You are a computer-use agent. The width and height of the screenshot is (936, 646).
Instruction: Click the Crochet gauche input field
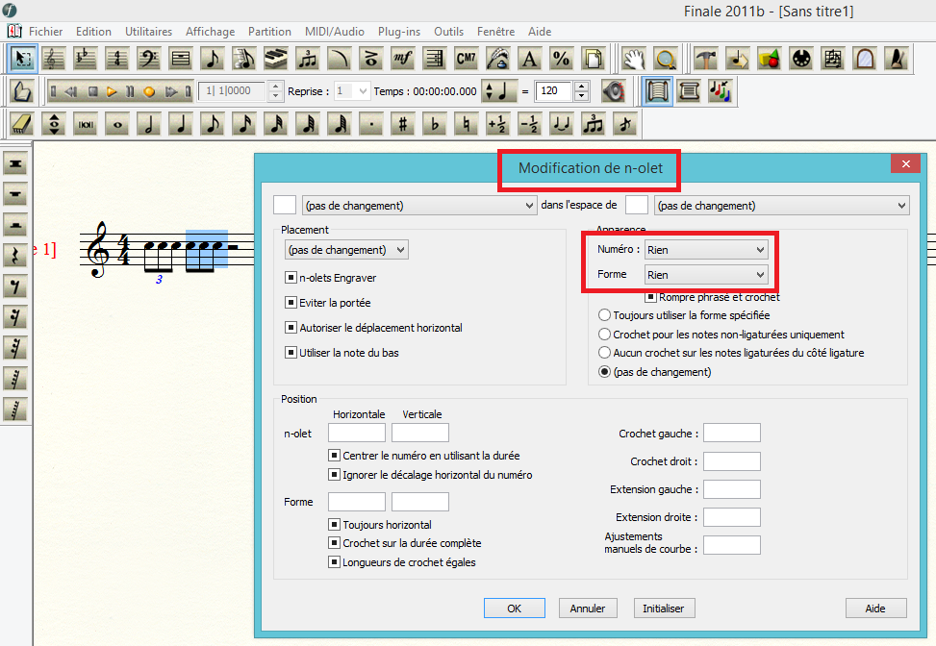pos(732,434)
